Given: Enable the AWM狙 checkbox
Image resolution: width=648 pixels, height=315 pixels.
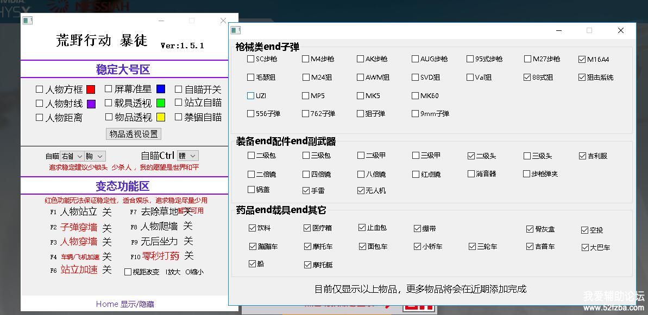Looking at the screenshot, I should 360,77.
